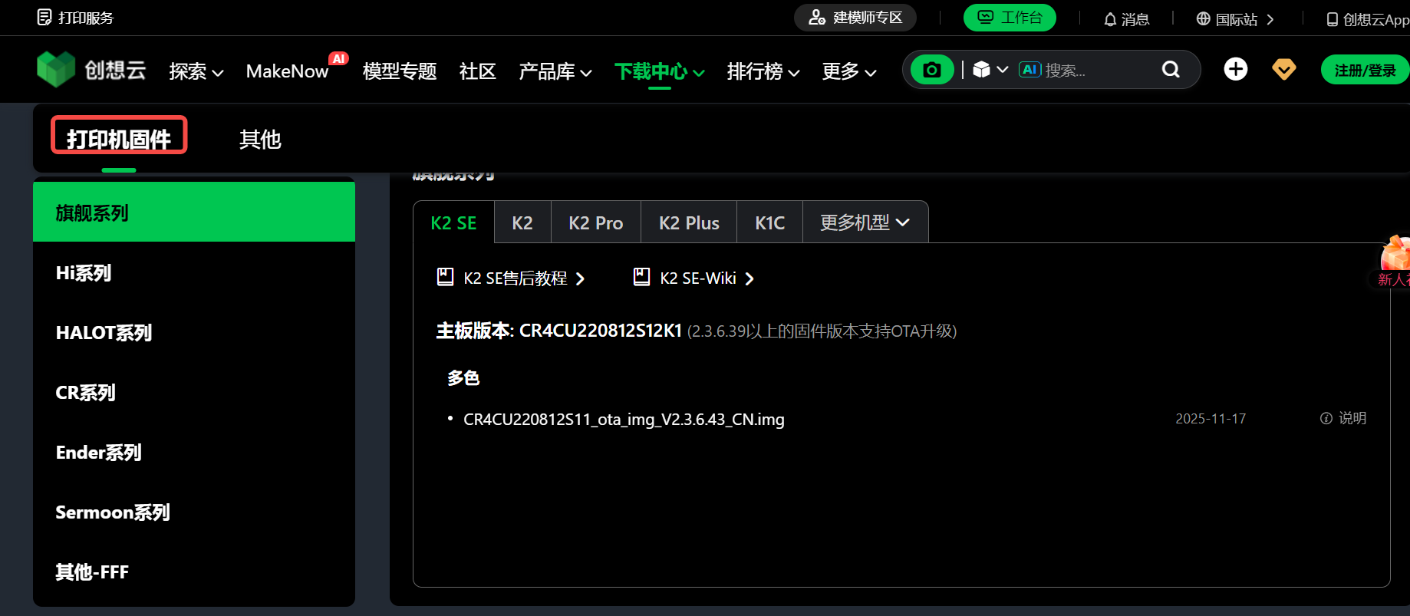This screenshot has width=1410, height=616.
Task: Open the 3D model type dropdown in search
Action: click(990, 70)
